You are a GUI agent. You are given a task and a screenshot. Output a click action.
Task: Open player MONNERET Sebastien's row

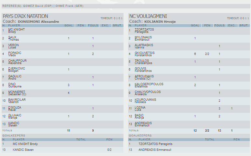18,93
